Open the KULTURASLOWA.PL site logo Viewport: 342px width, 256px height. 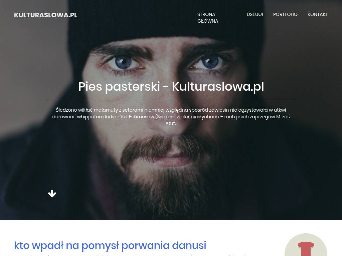click(45, 15)
